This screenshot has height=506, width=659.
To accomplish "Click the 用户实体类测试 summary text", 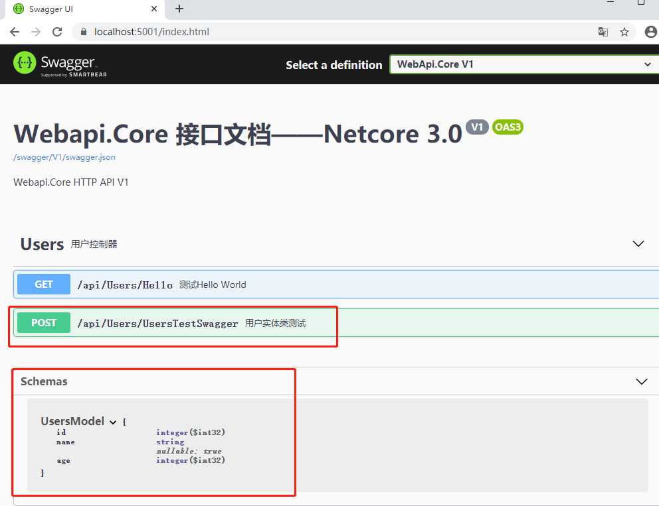I will click(275, 323).
